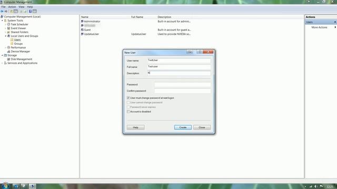Select the Storage node icon
Image resolution: width=337 pixels, height=189 pixels.
click(x=5, y=55)
